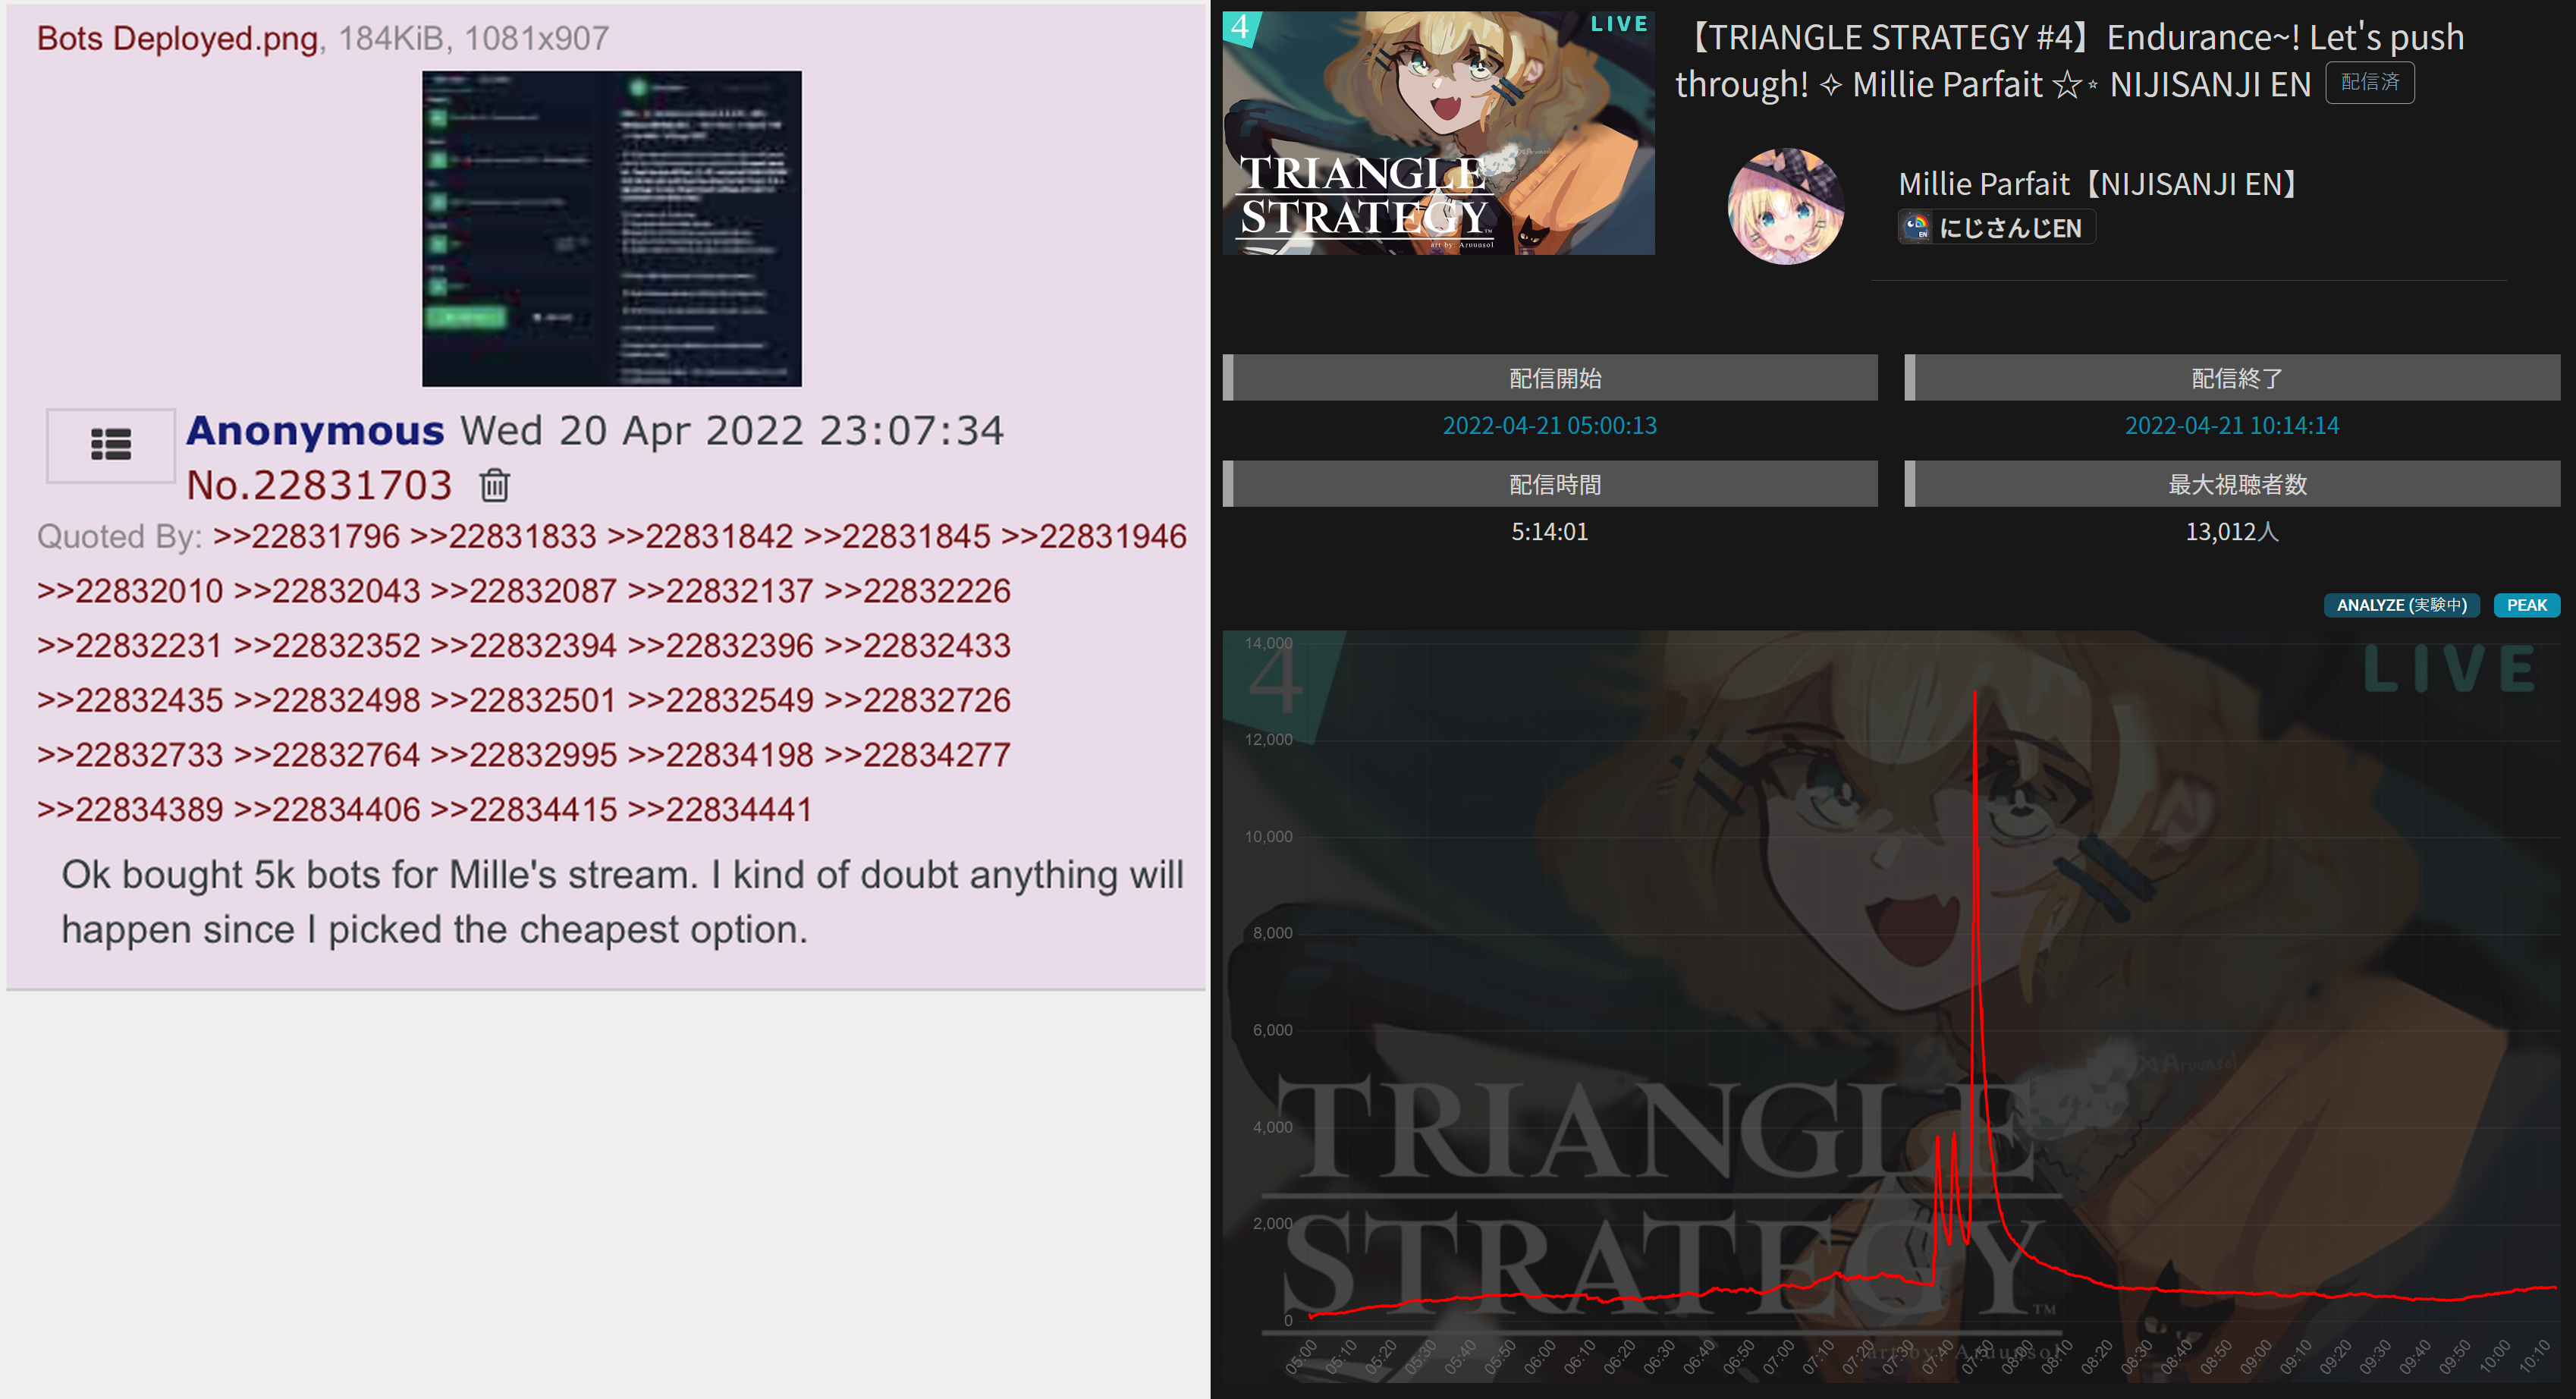Click the stream end time 2022-04-21 10:14:14
The image size is (2576, 1399).
(x=2231, y=425)
